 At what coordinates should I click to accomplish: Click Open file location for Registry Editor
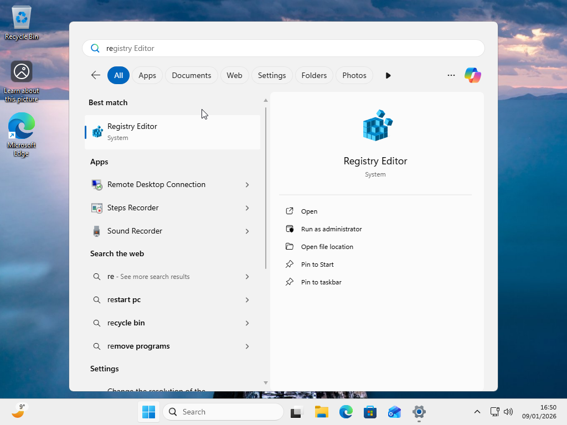coord(327,246)
